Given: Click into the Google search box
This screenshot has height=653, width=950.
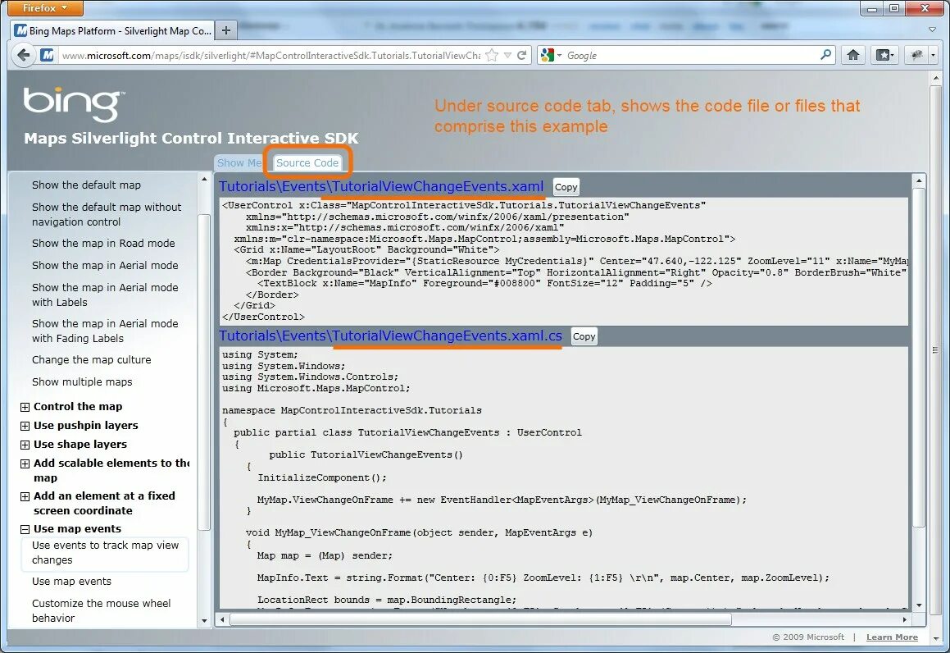Looking at the screenshot, I should (691, 55).
